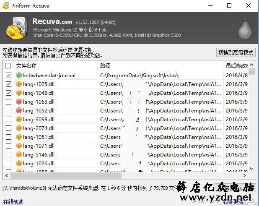Check the lang-5146.dll checkbox
The image size is (259, 206).
click(x=8, y=154)
